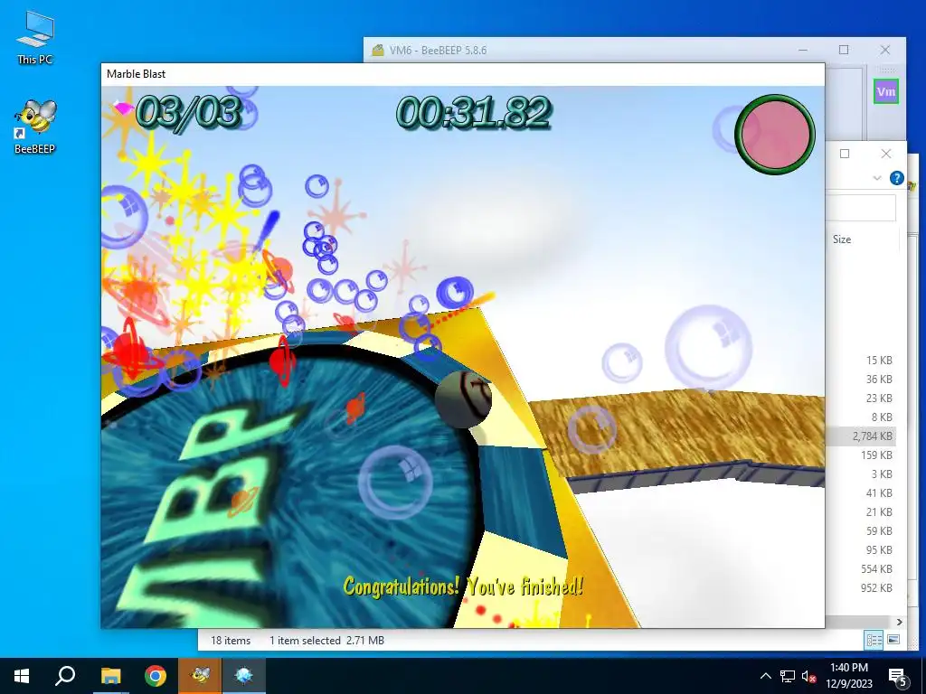
Task: Click the File Explorer search box
Action: 861,208
